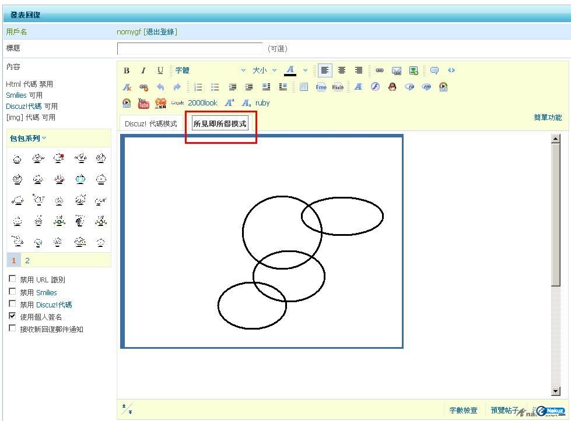Insert RealAudio ra icon
This screenshot has height=421, width=571.
tap(409, 87)
